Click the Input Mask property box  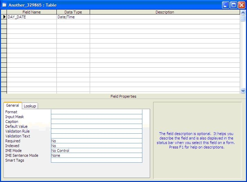pyautogui.click(x=96, y=117)
